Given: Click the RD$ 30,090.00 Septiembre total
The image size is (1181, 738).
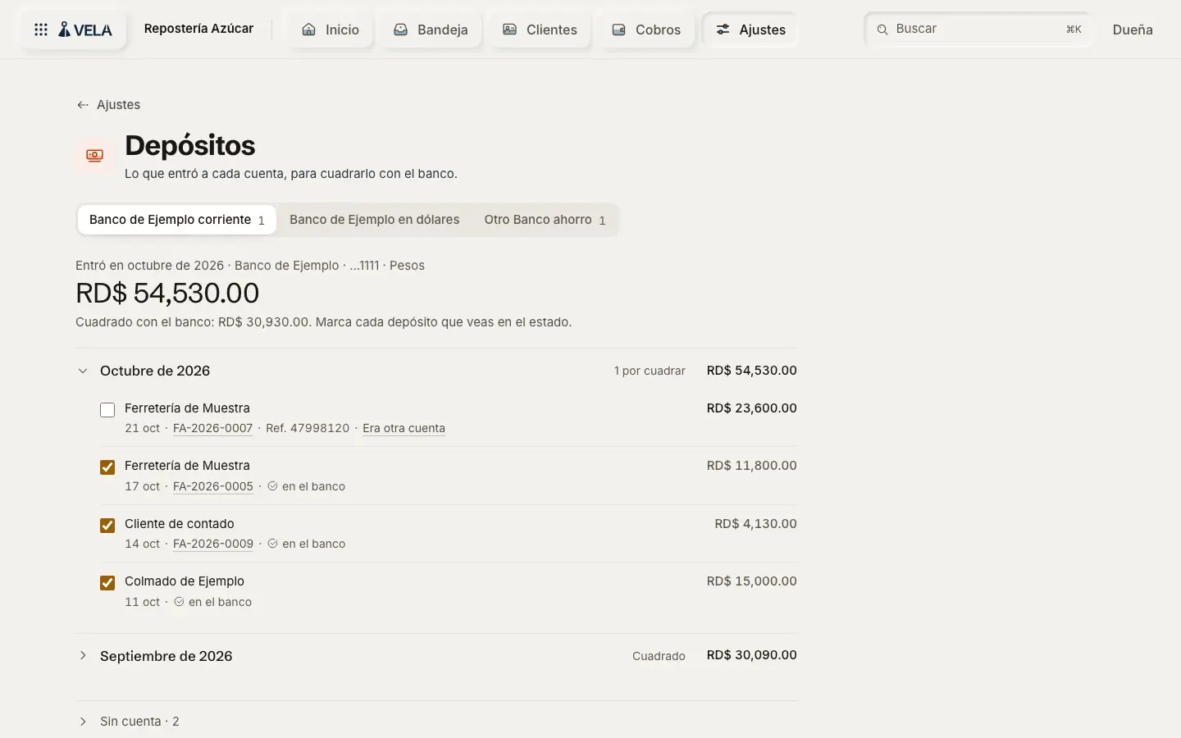Looking at the screenshot, I should [752, 655].
